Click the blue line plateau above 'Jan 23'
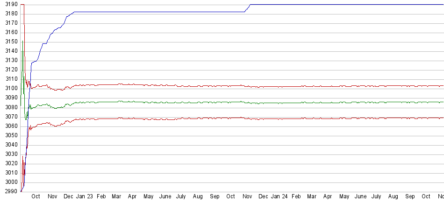444x203 pixels. tap(85, 12)
